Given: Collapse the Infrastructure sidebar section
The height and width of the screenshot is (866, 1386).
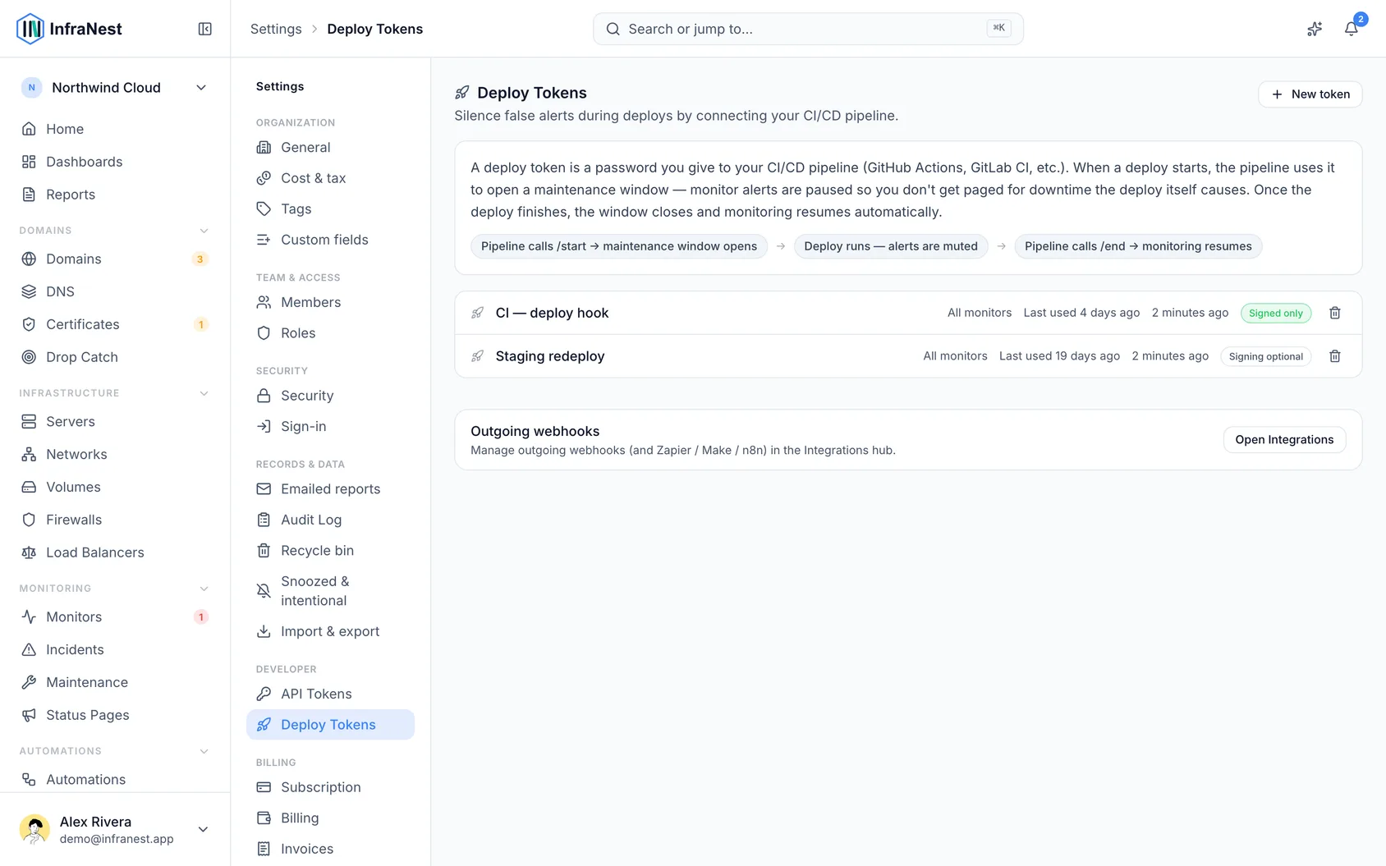Looking at the screenshot, I should coord(204,393).
